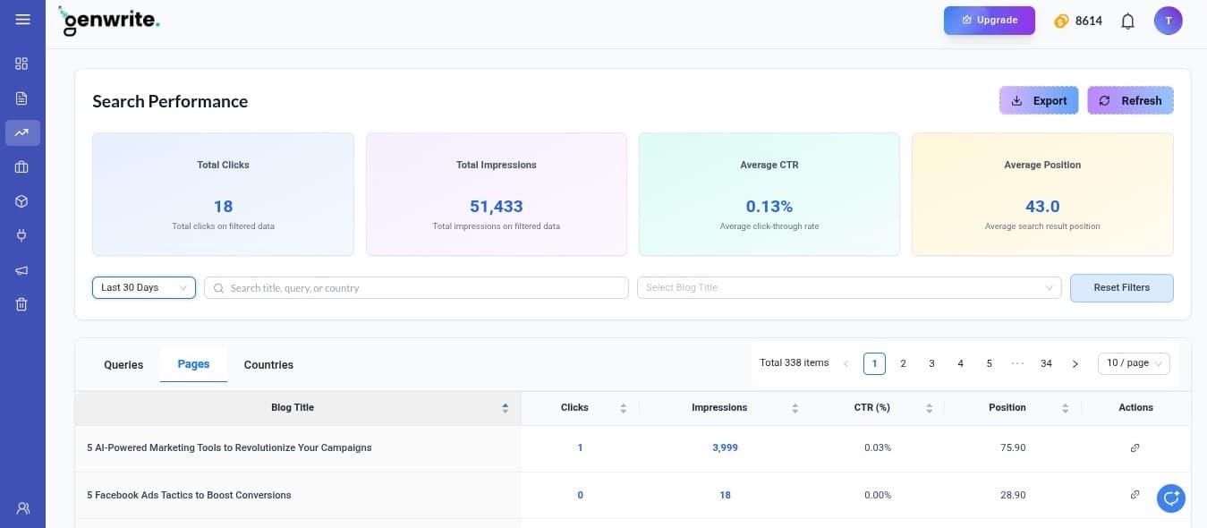Click CTR value 0.03%
Screen dimensions: 1207x528
[x=878, y=447]
